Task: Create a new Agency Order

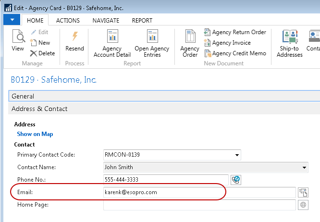Action: (x=190, y=43)
